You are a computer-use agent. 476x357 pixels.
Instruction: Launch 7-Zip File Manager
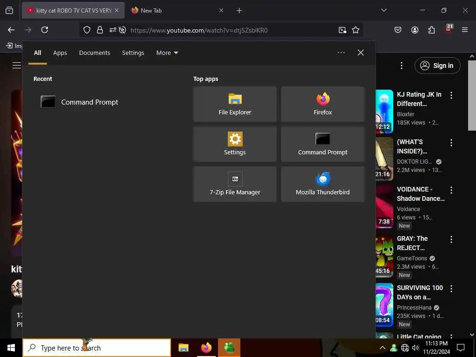[x=235, y=184]
